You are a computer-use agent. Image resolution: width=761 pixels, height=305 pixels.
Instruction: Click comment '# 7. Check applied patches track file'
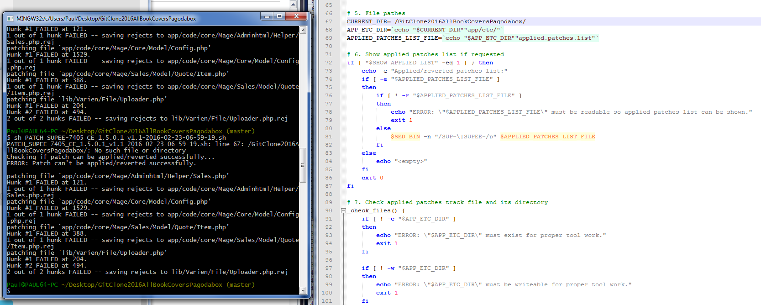(x=447, y=202)
